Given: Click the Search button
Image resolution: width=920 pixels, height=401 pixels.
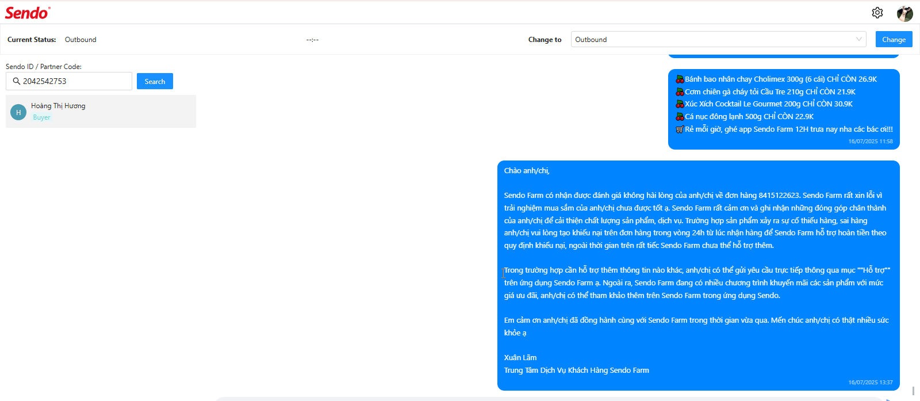Looking at the screenshot, I should (x=155, y=81).
